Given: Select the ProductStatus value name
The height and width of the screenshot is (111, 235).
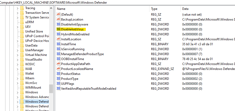Looking at the screenshot, I should coord(71,74).
